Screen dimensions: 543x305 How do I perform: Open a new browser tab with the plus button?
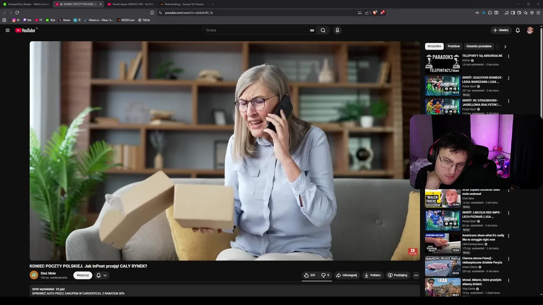pyautogui.click(x=213, y=4)
